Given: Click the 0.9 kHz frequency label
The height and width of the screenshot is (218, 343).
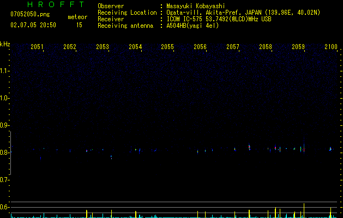Looking at the screenshot, I should point(4,125).
